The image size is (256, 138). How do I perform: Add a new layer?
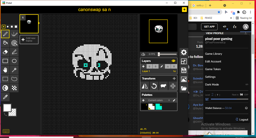coord(143,67)
